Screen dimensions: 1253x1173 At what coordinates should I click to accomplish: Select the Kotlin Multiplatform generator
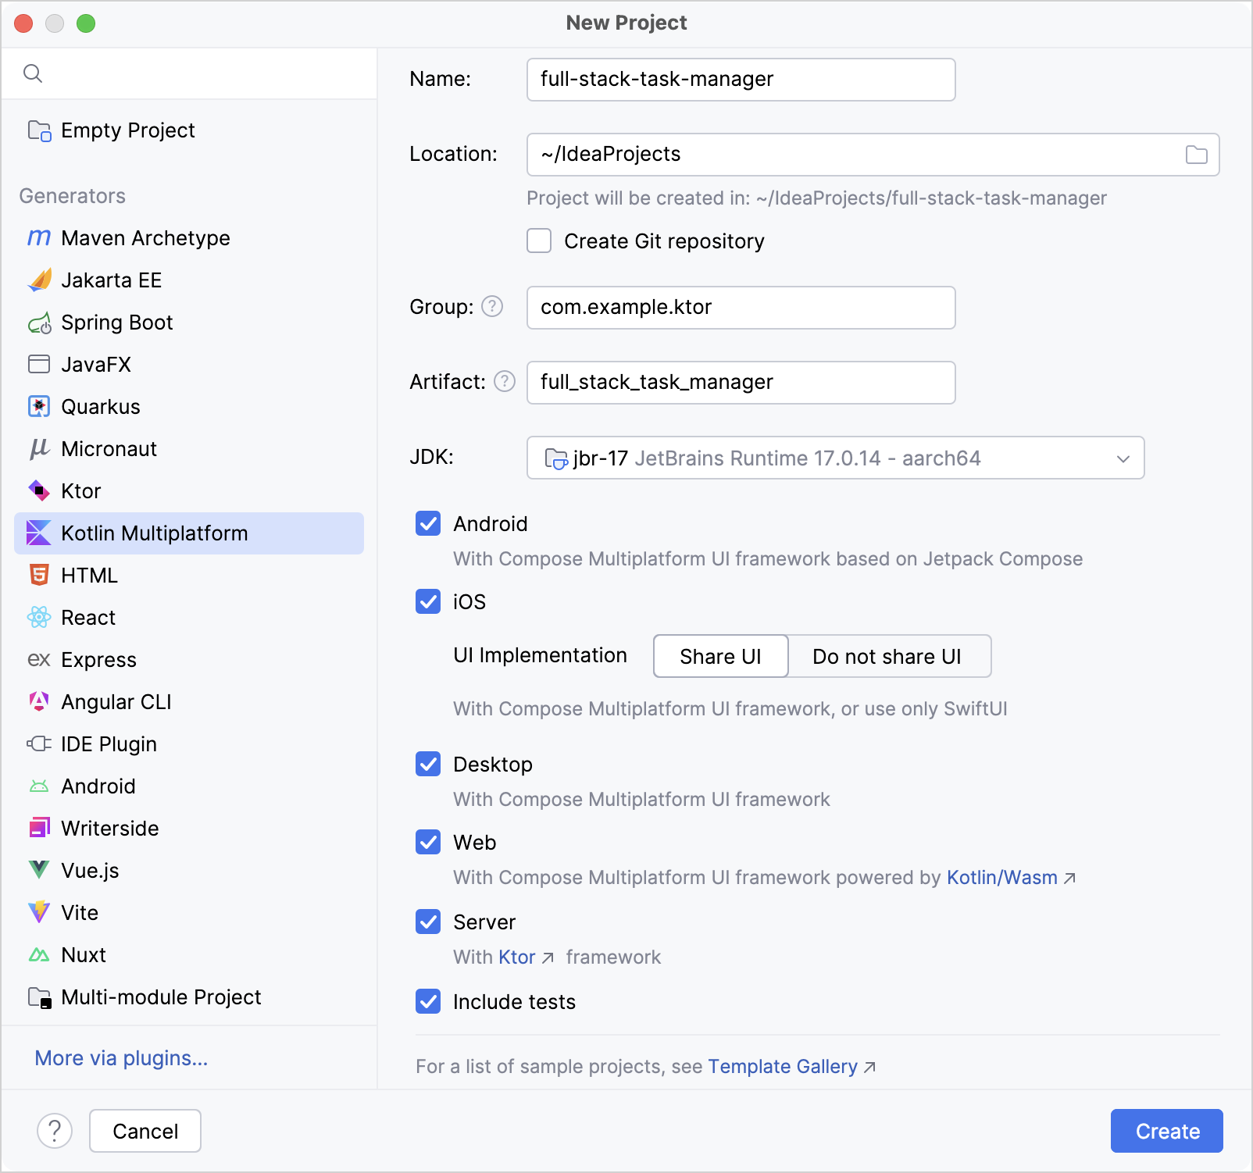153,533
